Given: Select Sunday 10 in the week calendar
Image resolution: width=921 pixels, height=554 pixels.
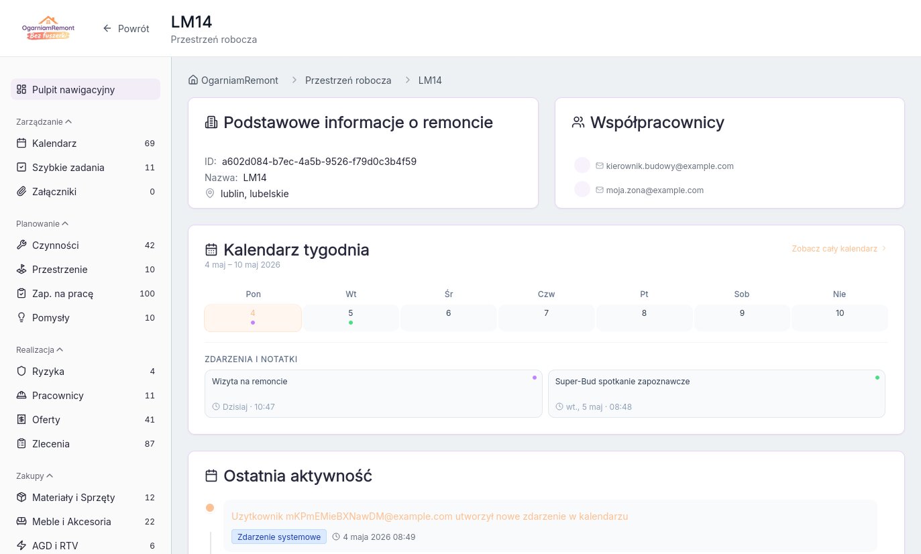Looking at the screenshot, I should click(x=840, y=318).
